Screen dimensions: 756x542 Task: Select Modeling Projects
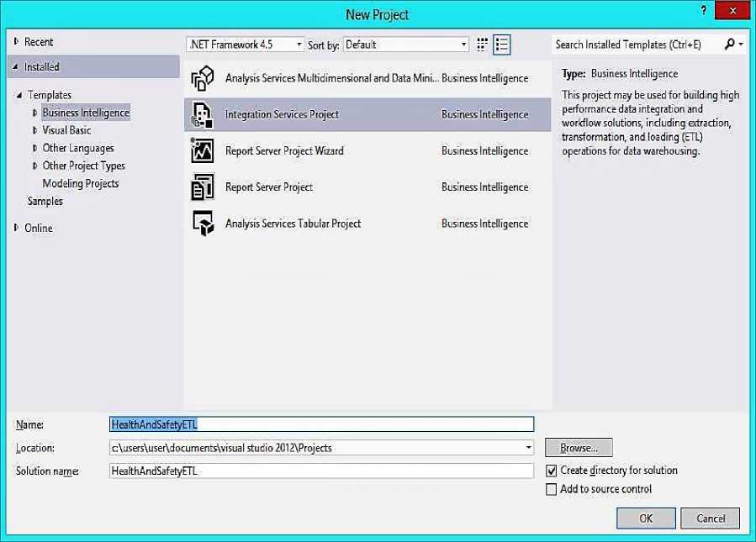81,183
